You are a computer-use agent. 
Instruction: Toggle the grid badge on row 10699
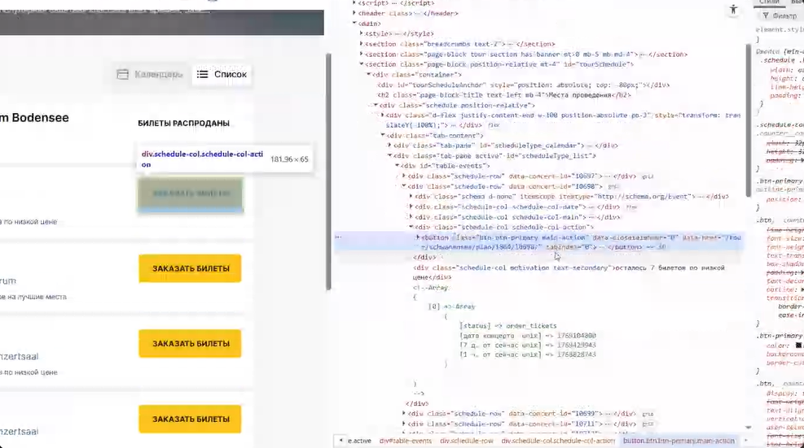[647, 414]
